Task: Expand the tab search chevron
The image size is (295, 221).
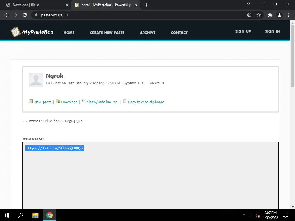Action: point(249,4)
